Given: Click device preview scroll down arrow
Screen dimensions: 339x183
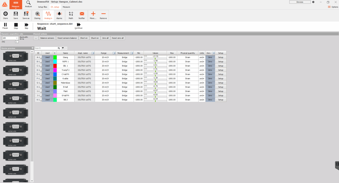Looking at the screenshot, I should tap(32, 181).
